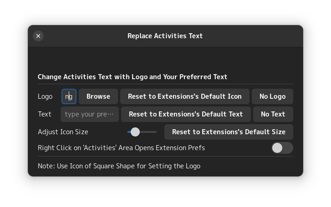Close the Replace Activities Text window

[x=38, y=36]
